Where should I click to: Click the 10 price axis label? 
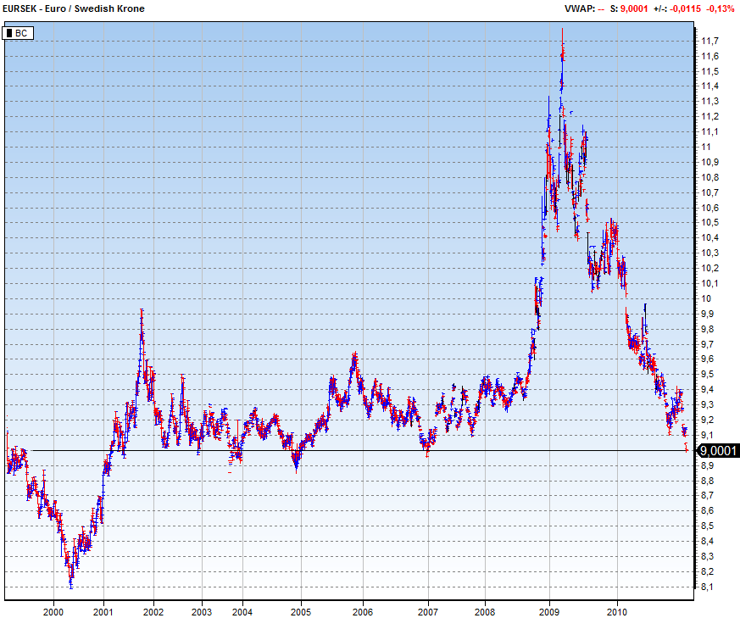(x=705, y=298)
